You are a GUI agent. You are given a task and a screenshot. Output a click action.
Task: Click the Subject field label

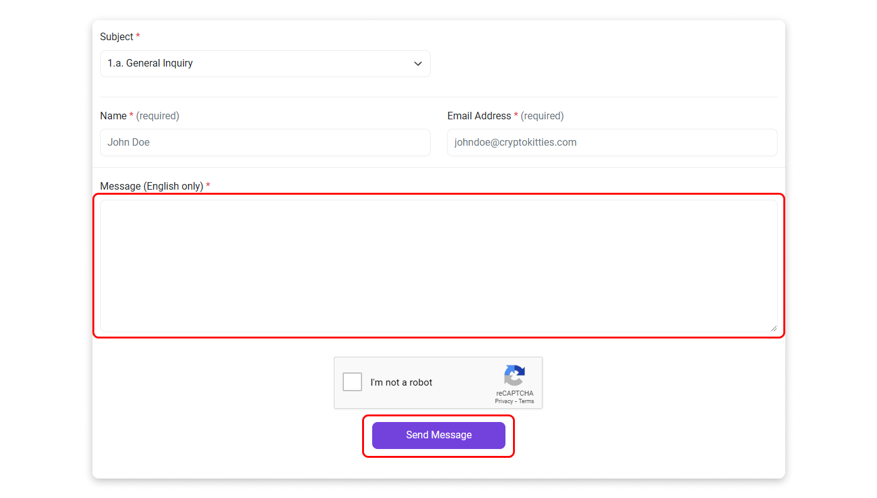pos(116,37)
